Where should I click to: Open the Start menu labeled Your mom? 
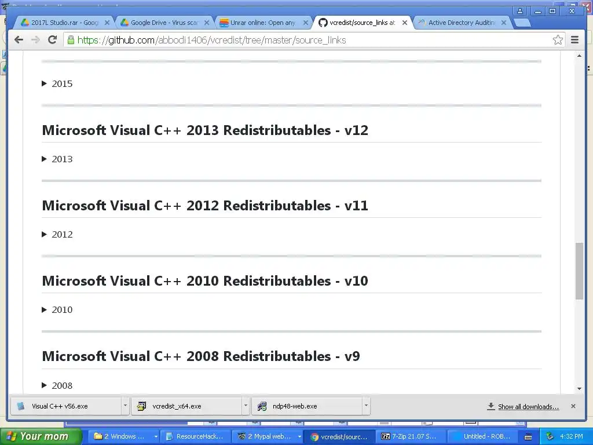[x=41, y=436]
